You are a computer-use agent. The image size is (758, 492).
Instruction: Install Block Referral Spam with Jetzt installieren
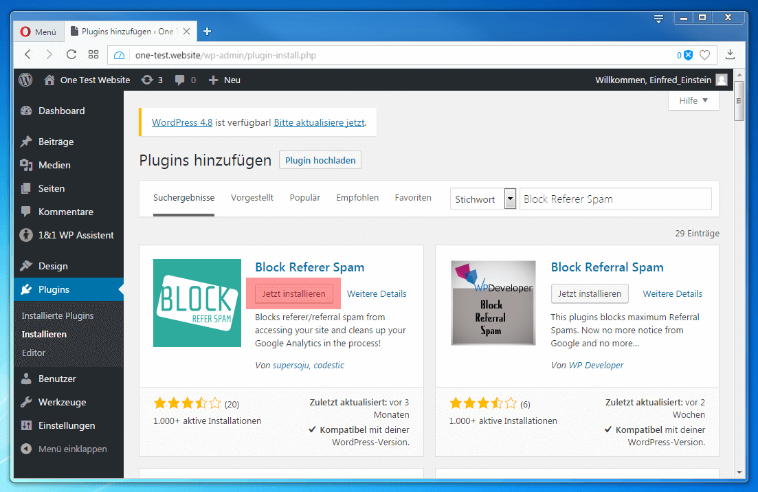(x=590, y=294)
